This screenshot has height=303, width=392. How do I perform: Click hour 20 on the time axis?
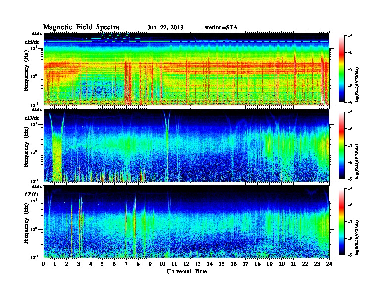tap(282, 264)
